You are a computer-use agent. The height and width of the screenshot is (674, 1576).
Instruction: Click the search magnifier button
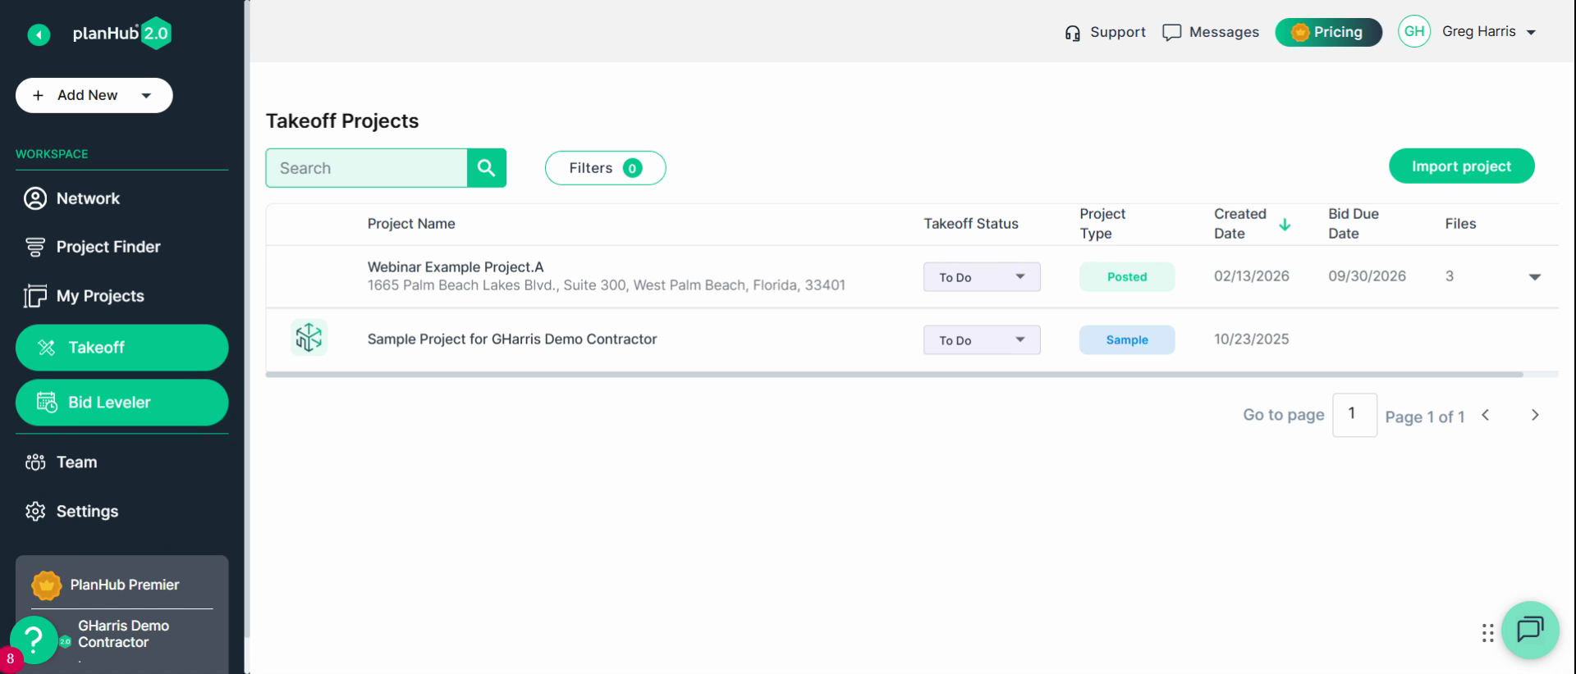click(487, 168)
